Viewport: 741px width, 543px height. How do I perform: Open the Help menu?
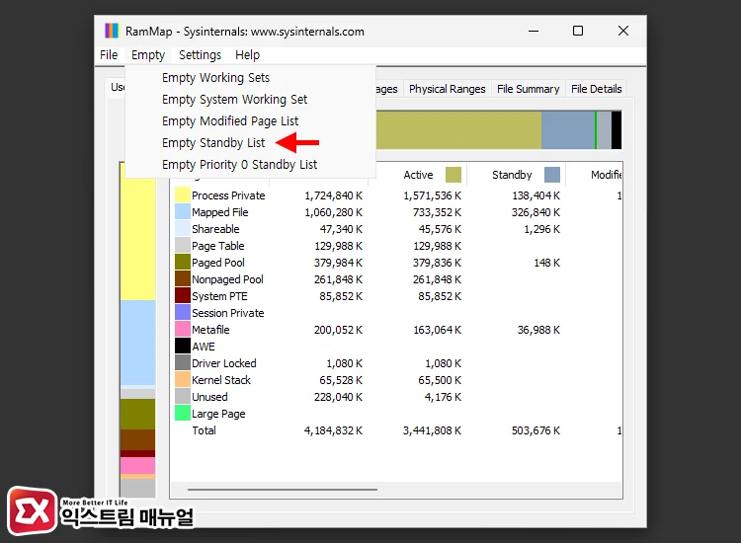tap(247, 54)
